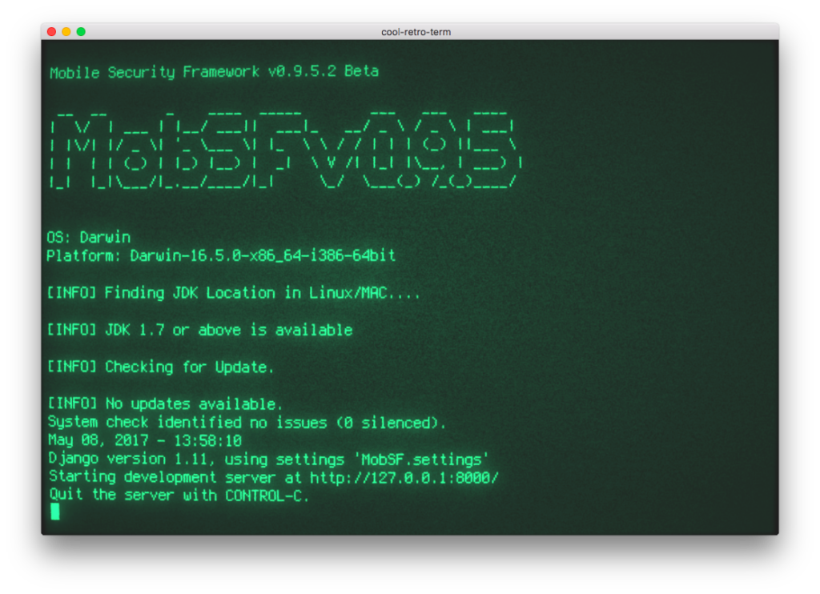The height and width of the screenshot is (594, 820).
Task: Click the yellow minimize window button
Action: coord(66,31)
